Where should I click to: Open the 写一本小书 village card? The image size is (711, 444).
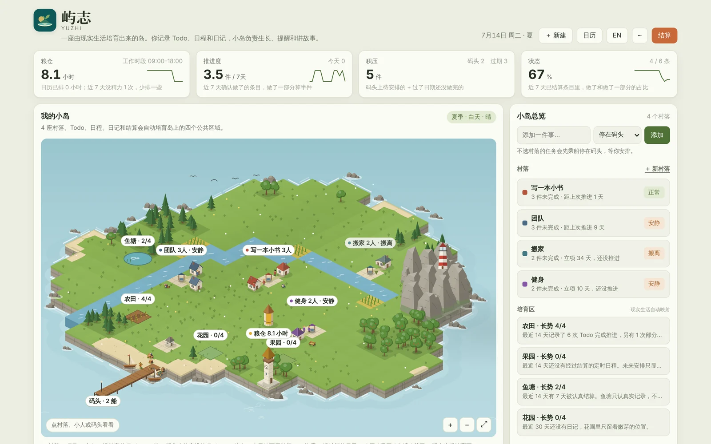click(593, 192)
